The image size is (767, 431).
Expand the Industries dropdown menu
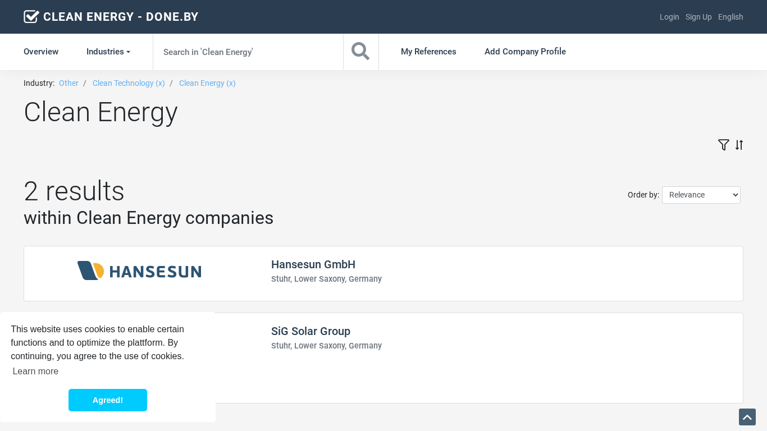[108, 52]
